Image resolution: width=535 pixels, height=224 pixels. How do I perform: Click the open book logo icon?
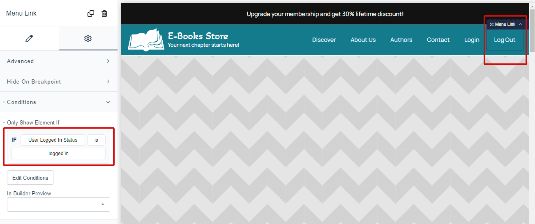143,40
